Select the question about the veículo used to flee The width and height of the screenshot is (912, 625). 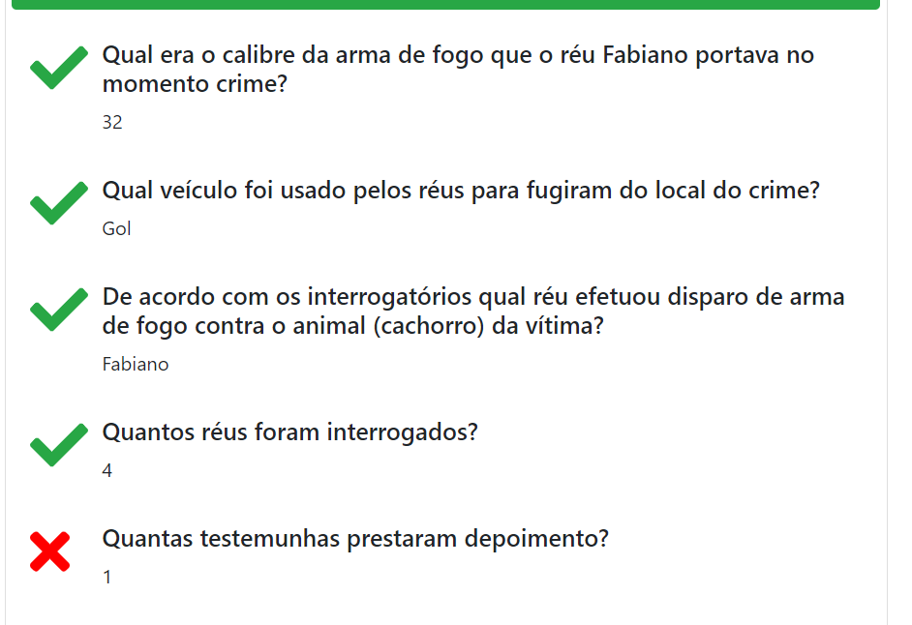point(461,191)
